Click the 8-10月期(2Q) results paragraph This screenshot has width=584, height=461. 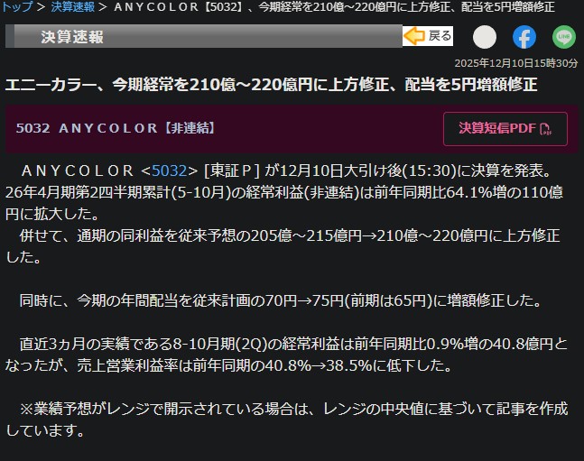289,355
